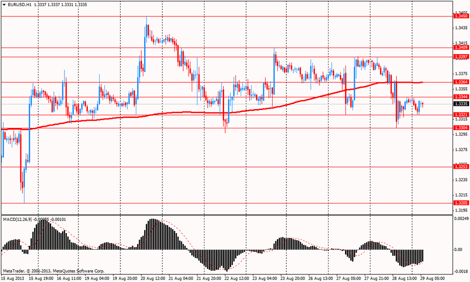Click the 1.3375 price scale value
470x282 pixels.
point(462,73)
